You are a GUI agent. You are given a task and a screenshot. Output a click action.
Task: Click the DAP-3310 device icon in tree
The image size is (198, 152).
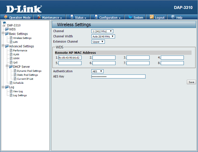(4, 24)
